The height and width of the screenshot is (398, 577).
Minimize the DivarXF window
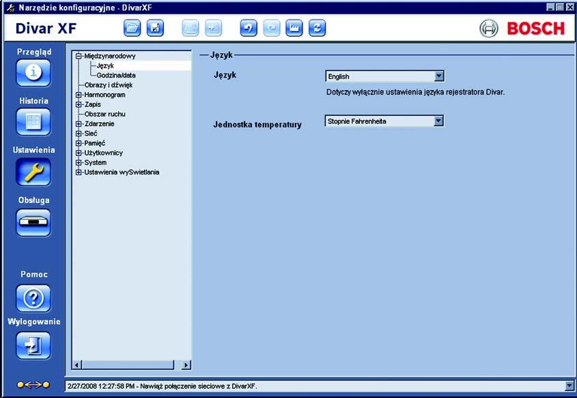(550, 7)
